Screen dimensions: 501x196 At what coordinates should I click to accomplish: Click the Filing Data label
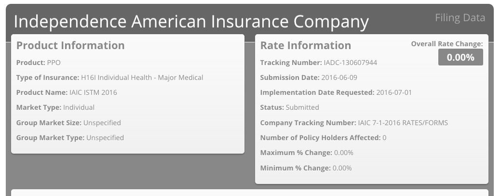coord(460,18)
